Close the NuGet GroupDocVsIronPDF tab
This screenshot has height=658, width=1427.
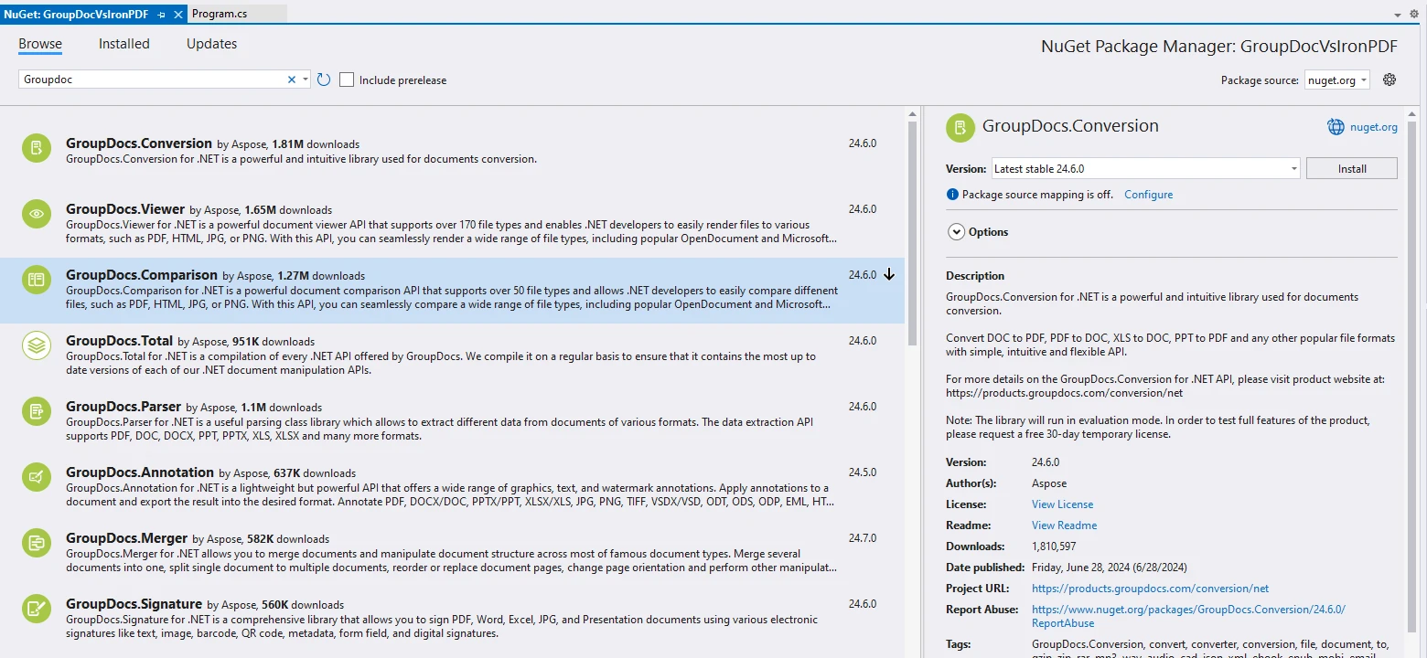point(178,15)
